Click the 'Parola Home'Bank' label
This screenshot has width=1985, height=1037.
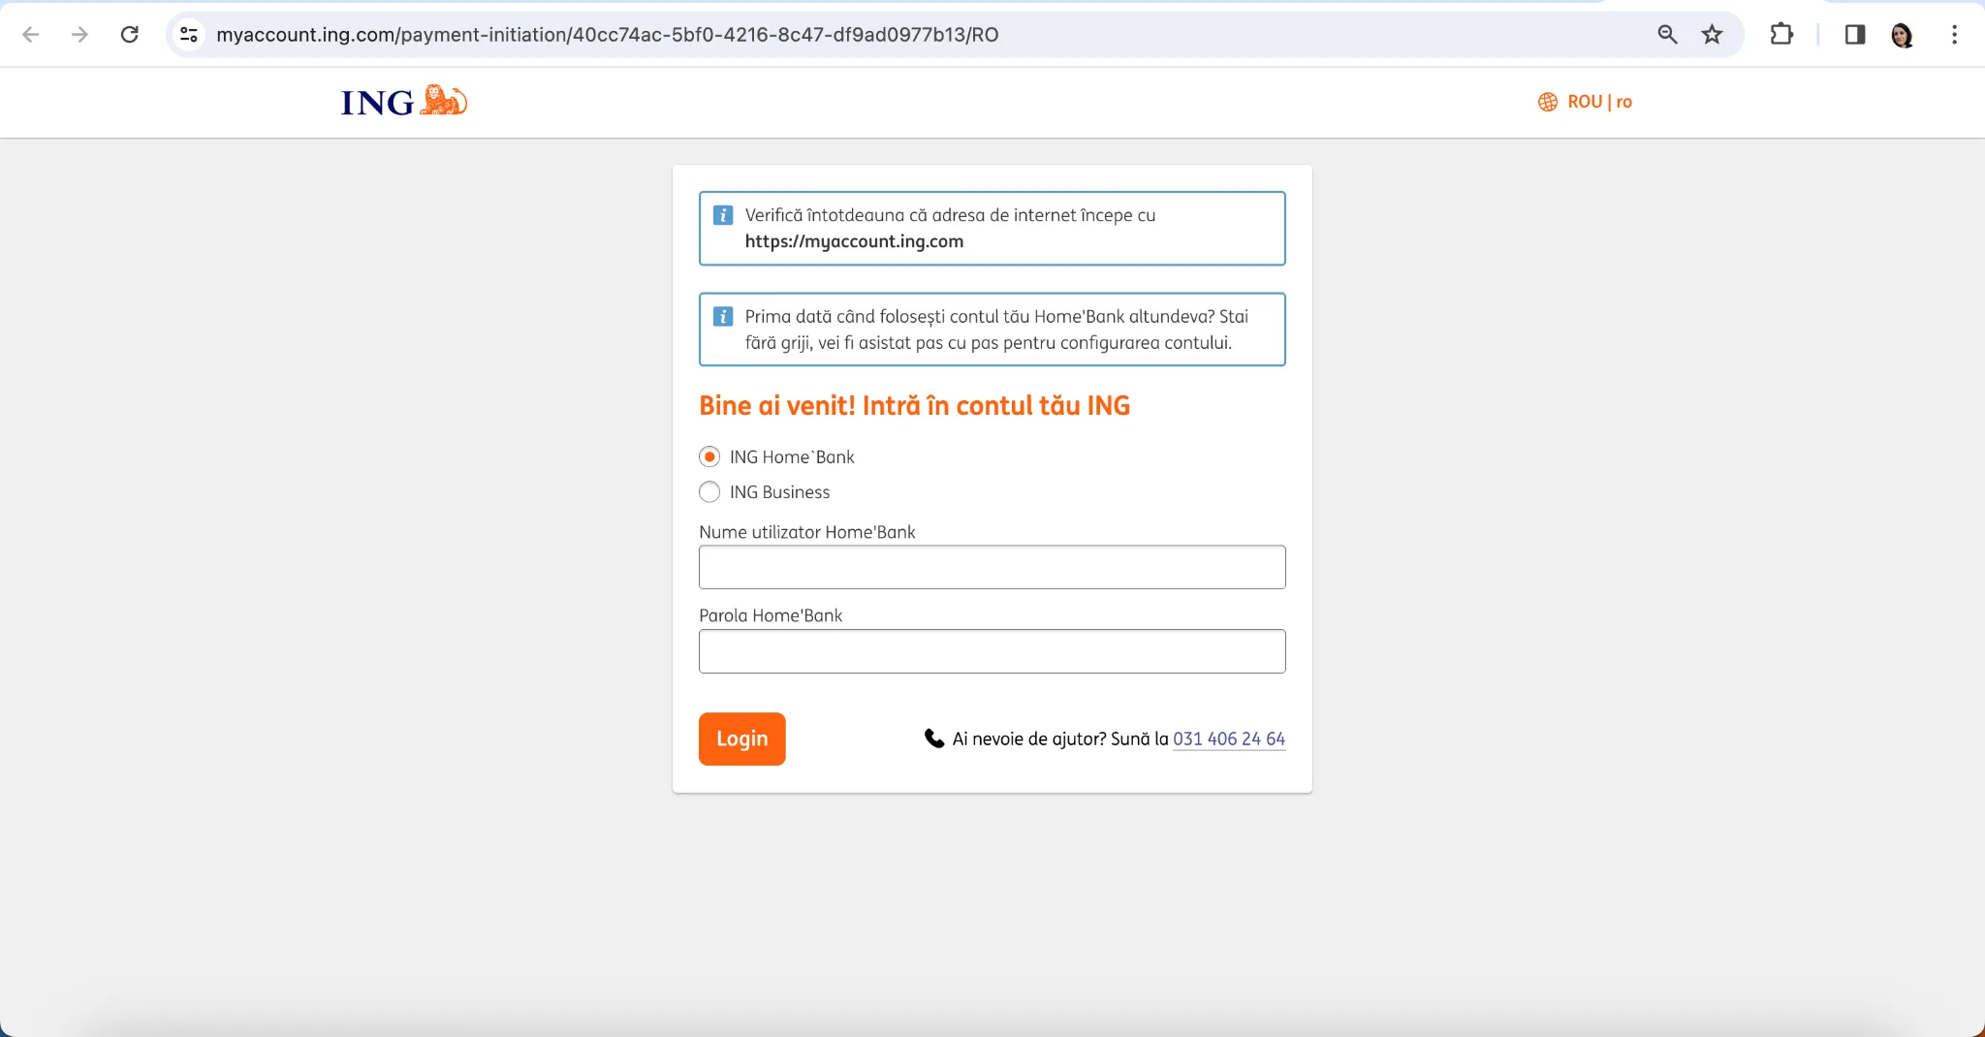pyautogui.click(x=771, y=615)
